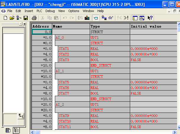Click the small arrow icon in left pane
The height and width of the screenshot is (134, 180).
point(21,116)
